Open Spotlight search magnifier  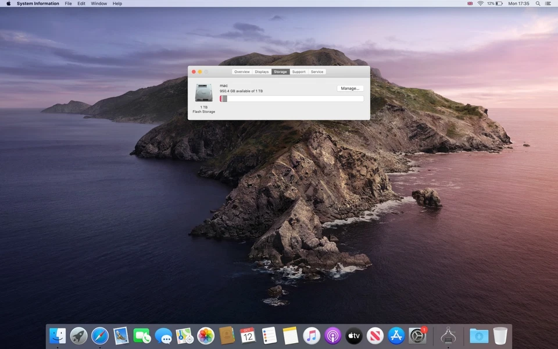click(538, 3)
